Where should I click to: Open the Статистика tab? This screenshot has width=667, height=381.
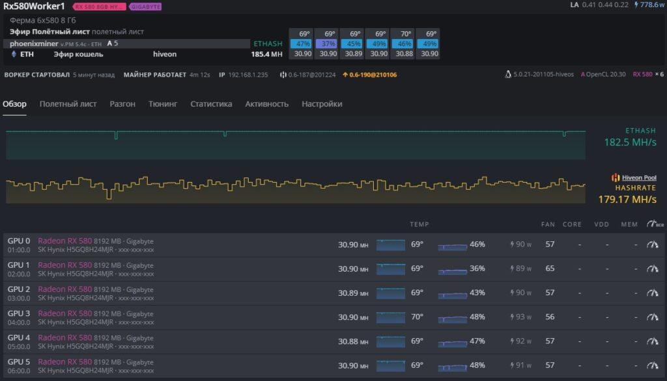click(211, 104)
